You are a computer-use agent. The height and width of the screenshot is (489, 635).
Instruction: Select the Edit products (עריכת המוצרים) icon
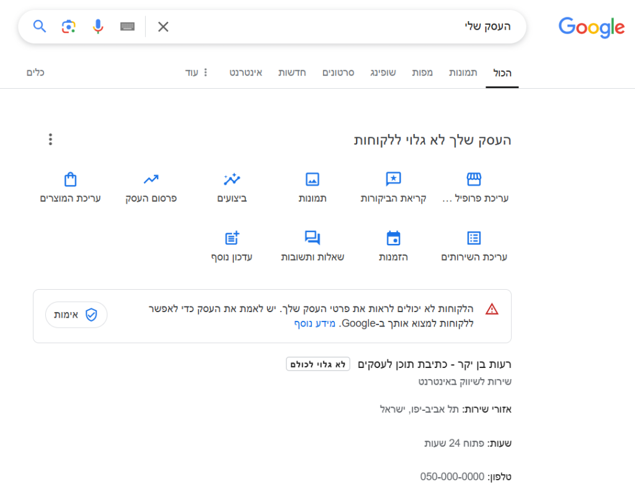tap(70, 180)
